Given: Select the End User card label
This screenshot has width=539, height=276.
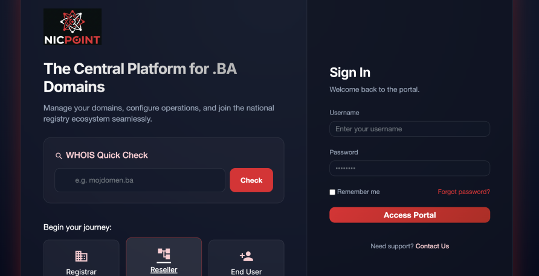Looking at the screenshot, I should click(x=246, y=272).
